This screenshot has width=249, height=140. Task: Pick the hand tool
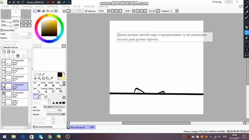pos(47,79)
